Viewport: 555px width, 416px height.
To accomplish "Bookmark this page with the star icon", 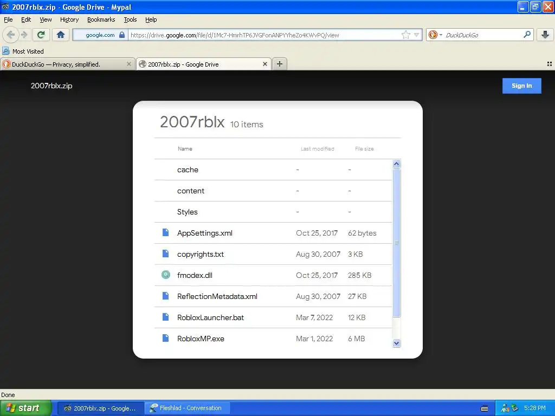I will [405, 35].
